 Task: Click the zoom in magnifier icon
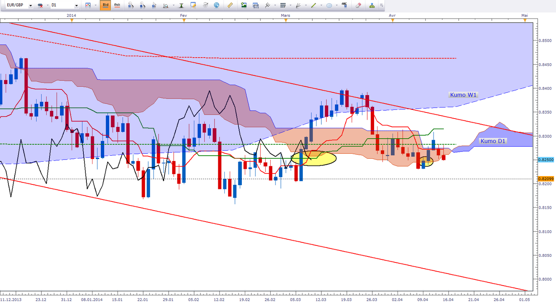click(130, 6)
